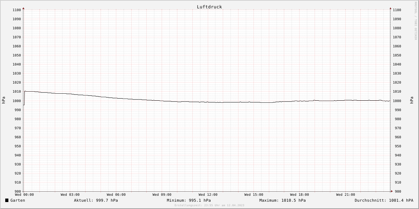Click the 1000 label on the right axis

click(x=397, y=101)
